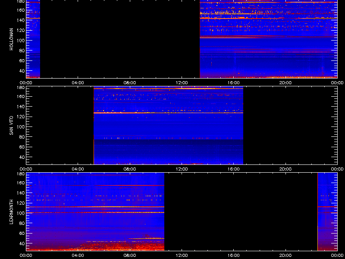Select the 40 frequency label on San Vito axis
Screen dimensions: 345x259
click(x=22, y=157)
